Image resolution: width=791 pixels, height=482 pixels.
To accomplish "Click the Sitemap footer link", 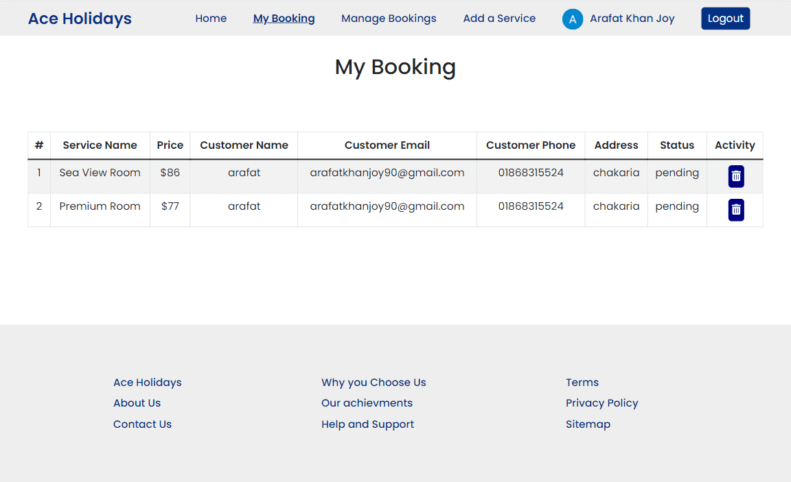I will pyautogui.click(x=588, y=424).
